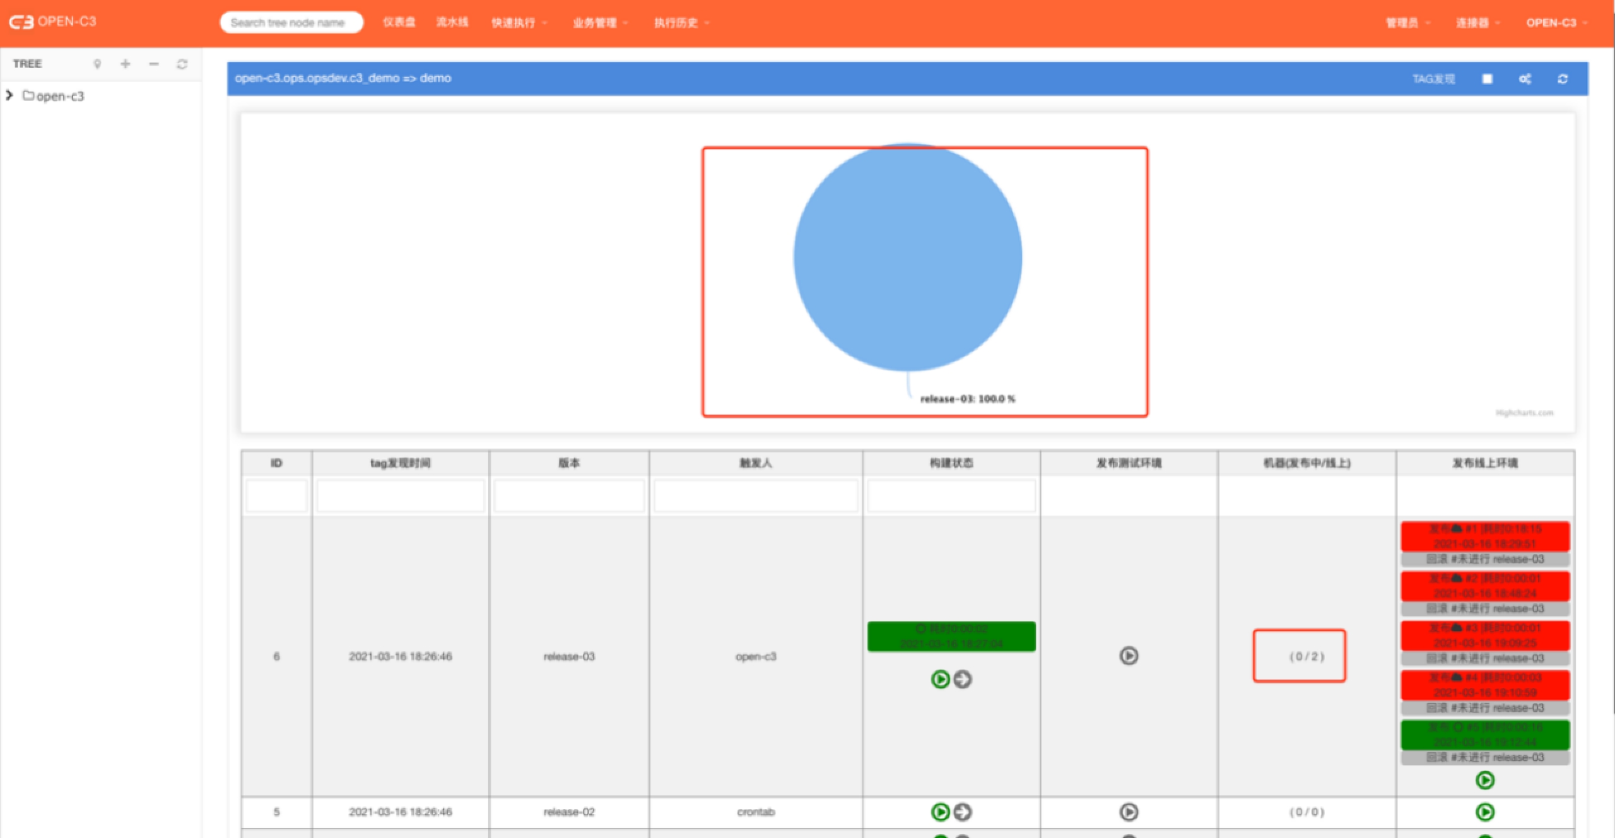The height and width of the screenshot is (838, 1615).
Task: Click the green build play icon for release-03
Action: click(x=940, y=679)
